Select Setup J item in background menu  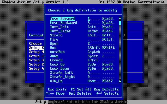37,56
